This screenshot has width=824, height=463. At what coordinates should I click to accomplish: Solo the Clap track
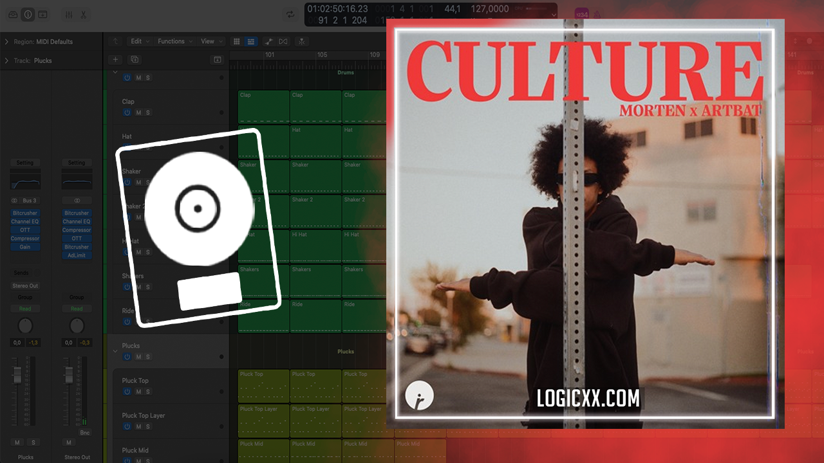point(147,113)
